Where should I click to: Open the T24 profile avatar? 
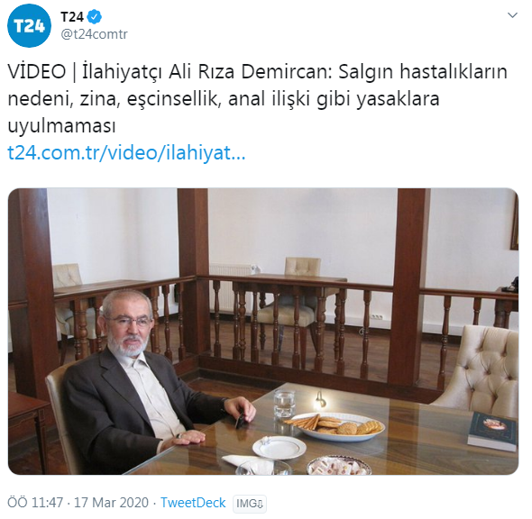(29, 25)
